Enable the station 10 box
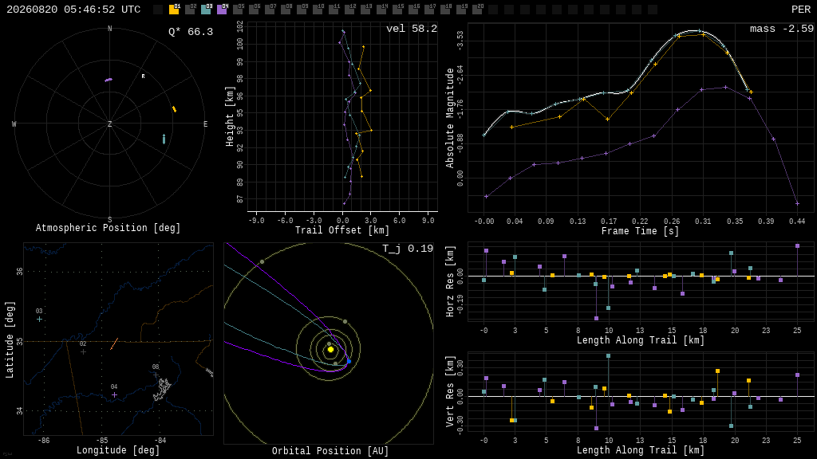 [318, 9]
